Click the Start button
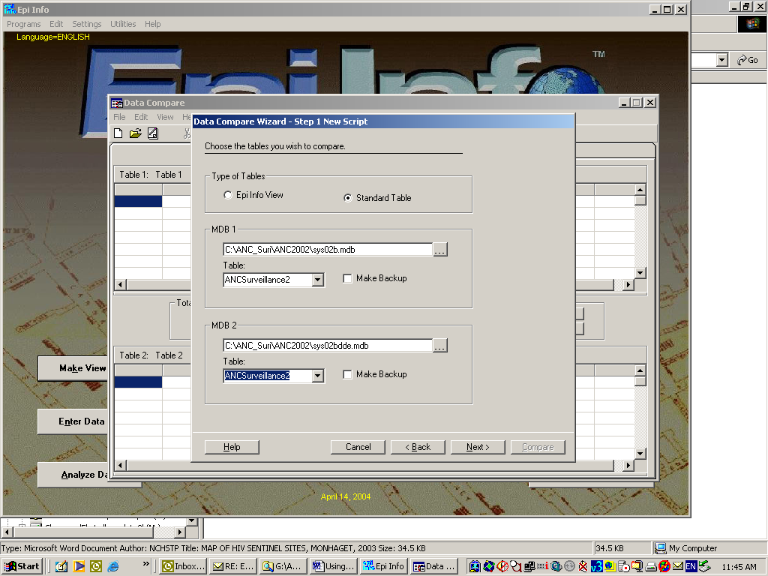Viewport: 768px width, 576px height. click(x=22, y=566)
